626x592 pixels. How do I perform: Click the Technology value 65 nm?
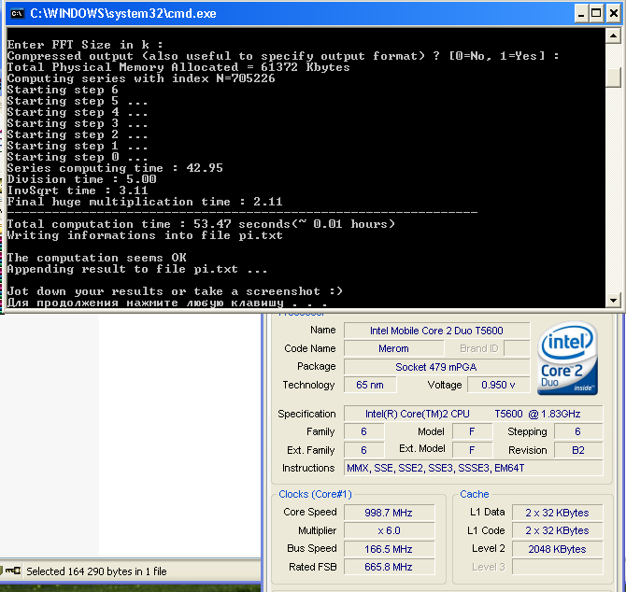(x=370, y=385)
